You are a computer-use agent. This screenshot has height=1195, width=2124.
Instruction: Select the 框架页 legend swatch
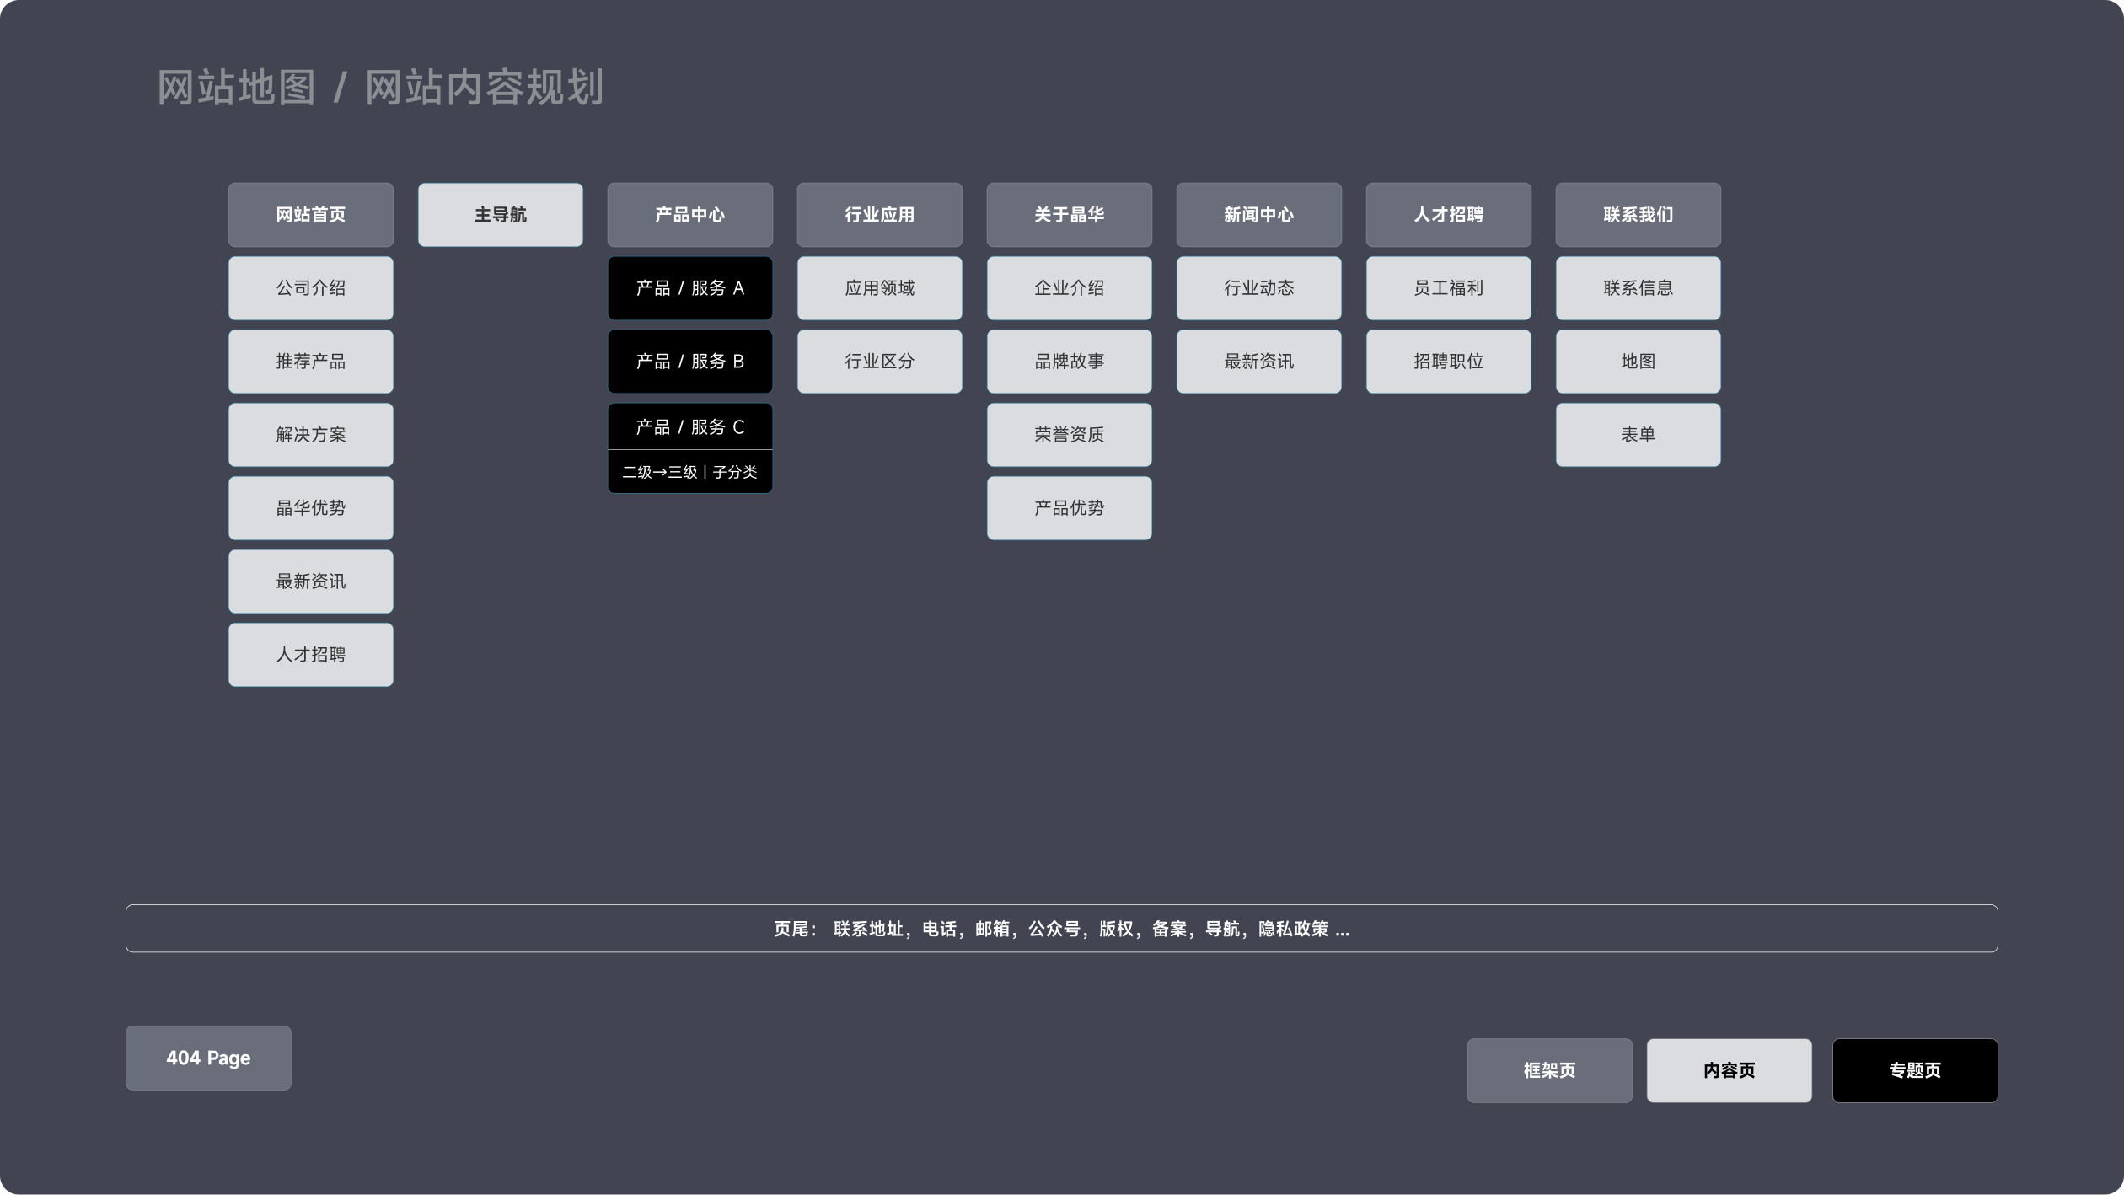coord(1549,1070)
